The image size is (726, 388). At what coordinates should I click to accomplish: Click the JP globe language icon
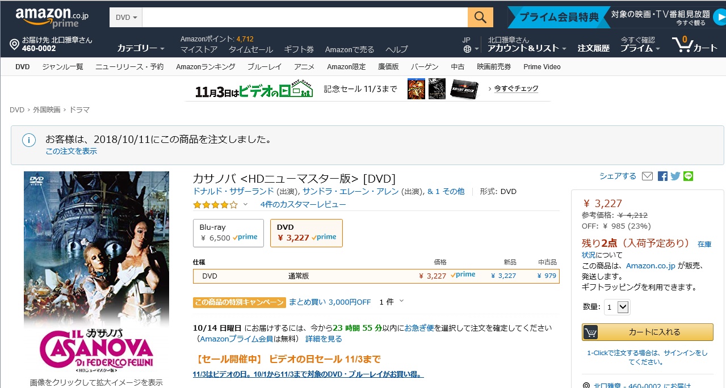pyautogui.click(x=467, y=49)
